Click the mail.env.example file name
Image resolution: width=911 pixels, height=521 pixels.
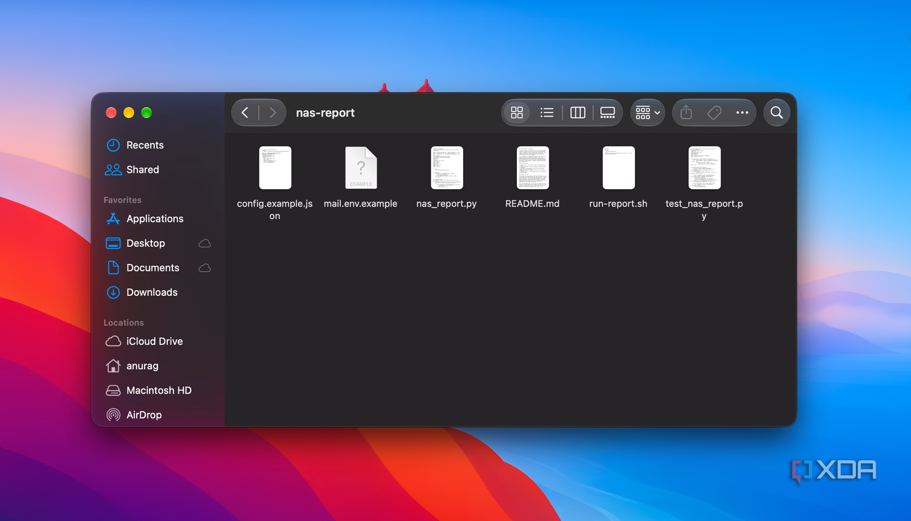coord(361,204)
